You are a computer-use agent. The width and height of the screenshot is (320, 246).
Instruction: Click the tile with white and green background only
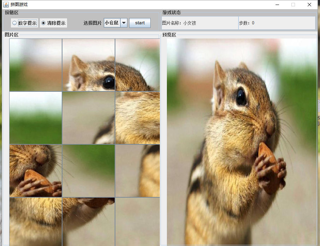(x=36, y=118)
